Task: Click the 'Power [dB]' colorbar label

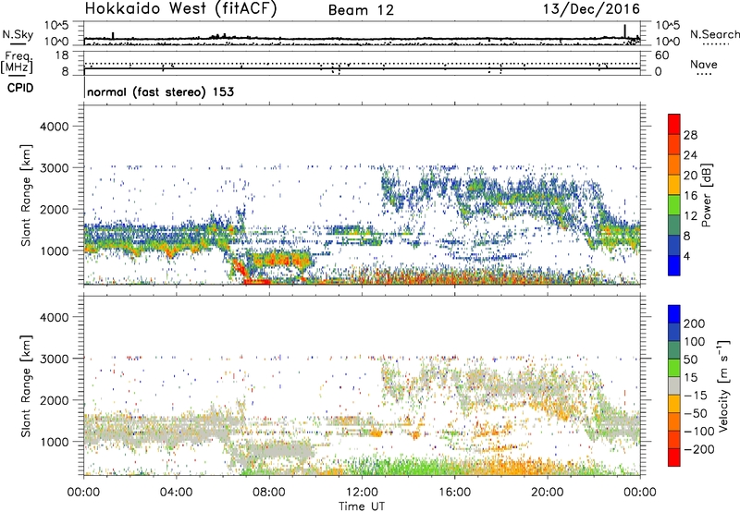Action: point(707,195)
